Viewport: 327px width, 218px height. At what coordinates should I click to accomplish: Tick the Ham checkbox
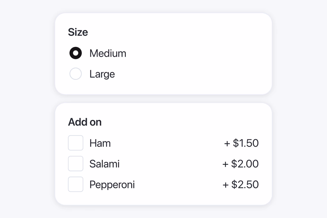(76, 143)
